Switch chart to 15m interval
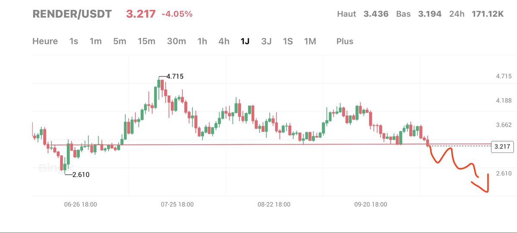 point(146,41)
